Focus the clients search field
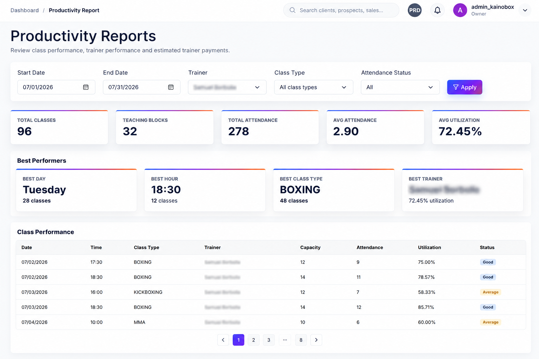The width and height of the screenshot is (539, 359). pyautogui.click(x=341, y=10)
